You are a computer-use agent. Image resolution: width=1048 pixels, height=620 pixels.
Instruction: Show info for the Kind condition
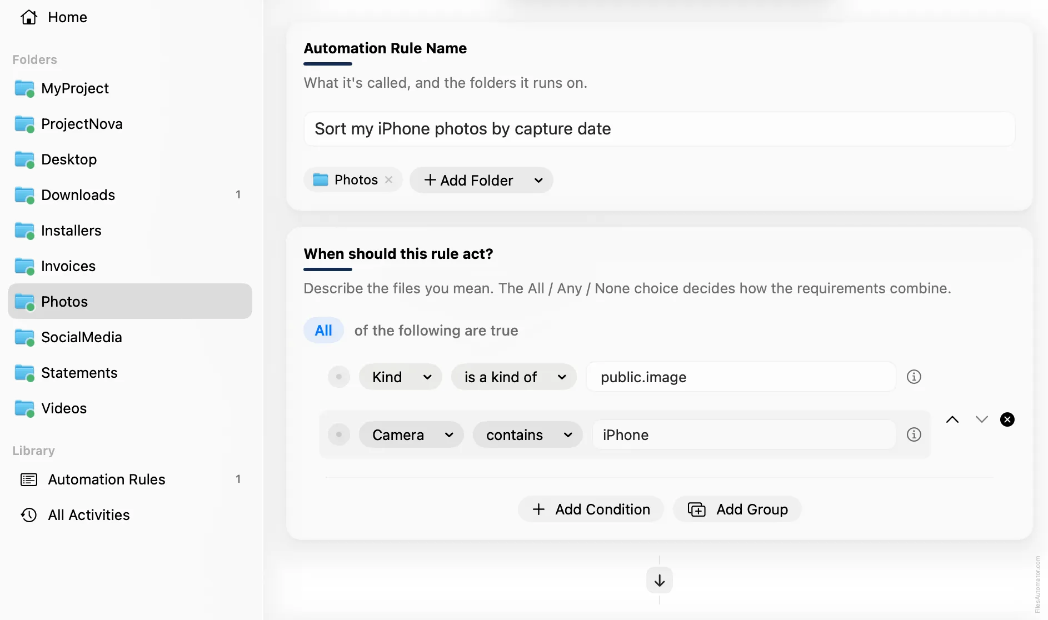[914, 377]
